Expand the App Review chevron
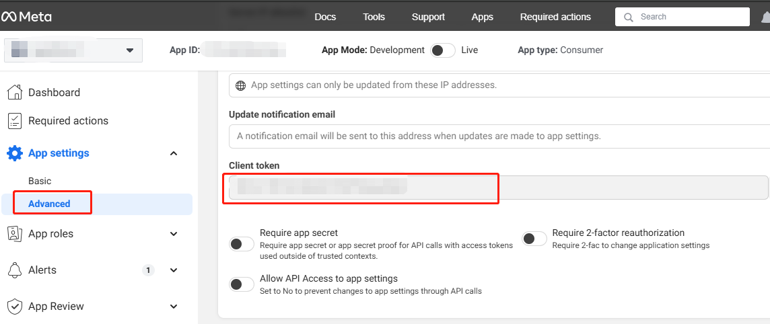The width and height of the screenshot is (770, 324). (174, 307)
